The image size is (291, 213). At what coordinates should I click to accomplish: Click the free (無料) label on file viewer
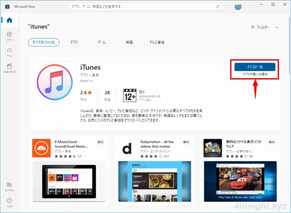(272, 142)
